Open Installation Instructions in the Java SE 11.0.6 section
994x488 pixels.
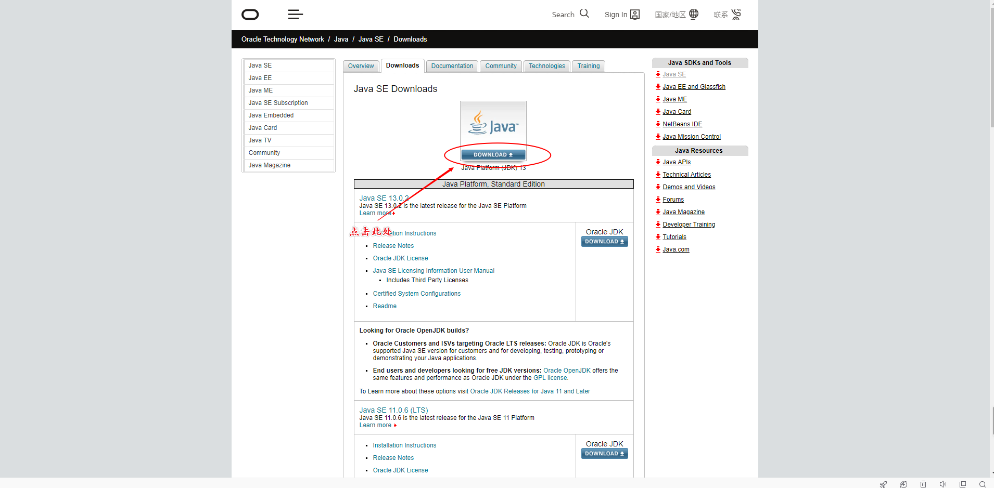point(405,445)
